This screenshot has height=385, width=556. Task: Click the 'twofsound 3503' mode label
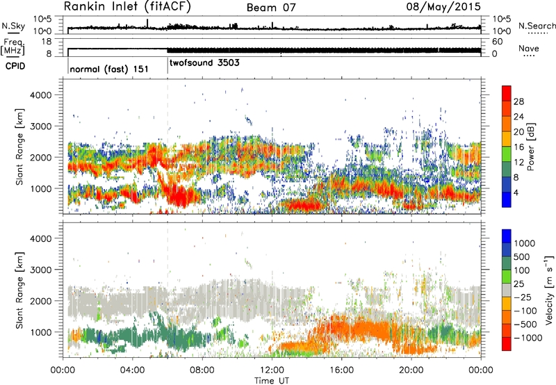[204, 63]
